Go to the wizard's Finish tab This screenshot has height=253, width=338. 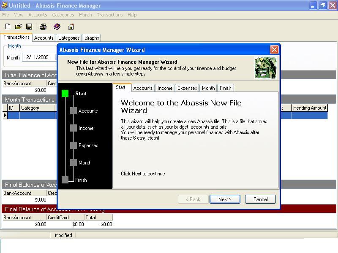(x=225, y=88)
